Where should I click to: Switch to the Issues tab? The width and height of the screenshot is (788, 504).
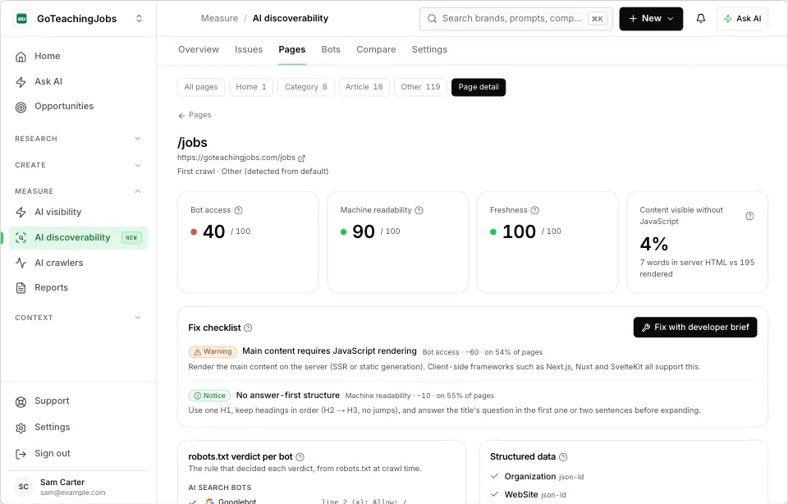(248, 49)
